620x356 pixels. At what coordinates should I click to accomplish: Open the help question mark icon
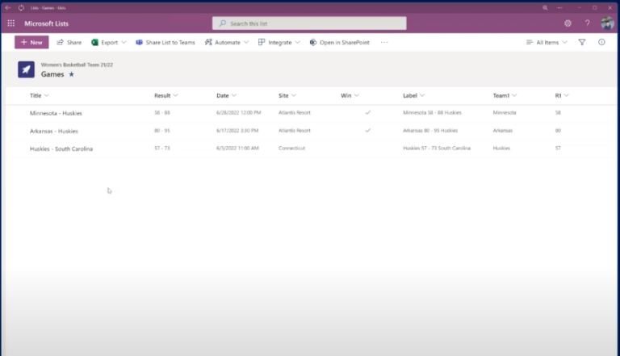[x=587, y=23]
